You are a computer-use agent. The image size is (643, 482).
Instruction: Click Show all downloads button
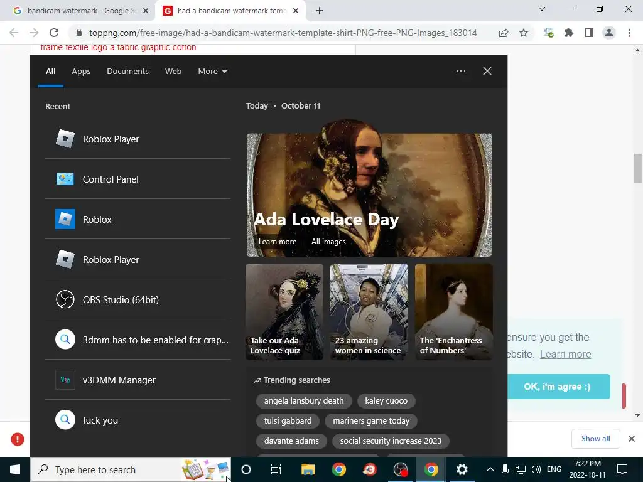(x=595, y=439)
